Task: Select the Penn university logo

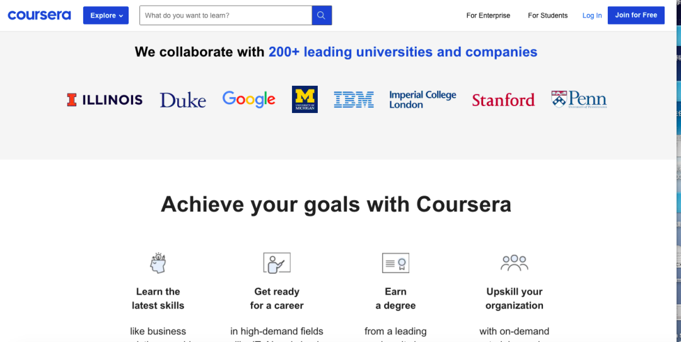Action: [579, 99]
